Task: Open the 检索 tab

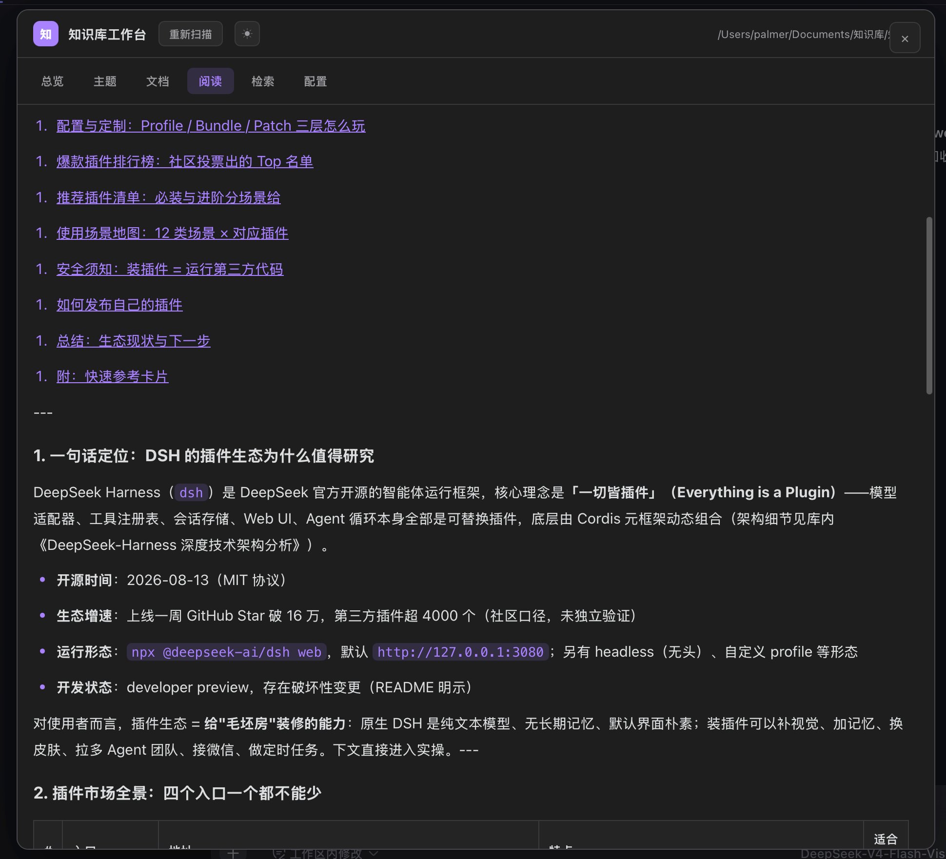Action: point(263,81)
